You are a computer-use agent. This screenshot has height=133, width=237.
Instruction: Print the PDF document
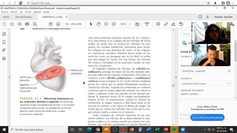tap(27, 24)
